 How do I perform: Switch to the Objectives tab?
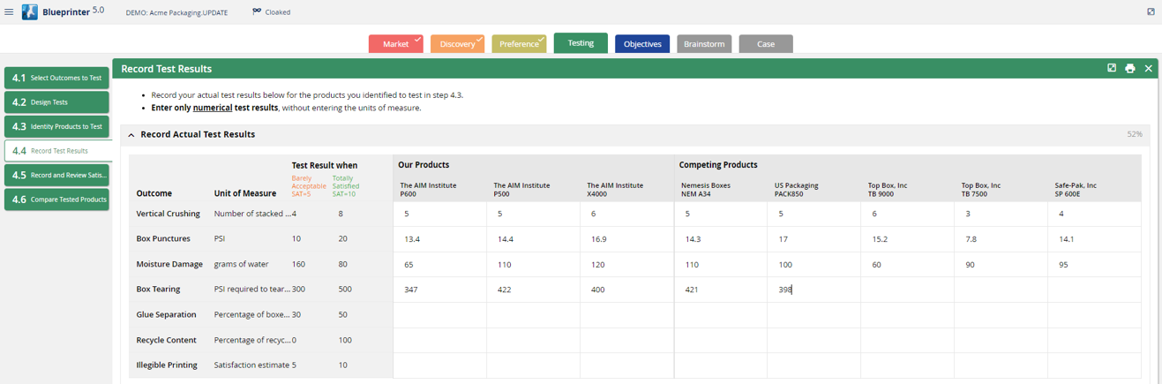(x=642, y=44)
